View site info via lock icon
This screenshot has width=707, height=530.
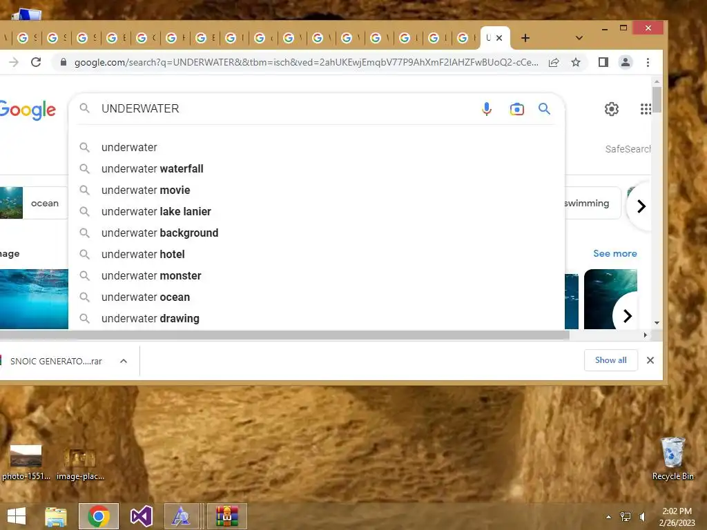tap(64, 62)
